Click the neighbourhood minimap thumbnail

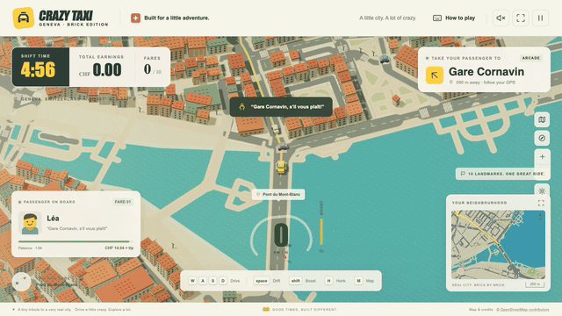[498, 245]
